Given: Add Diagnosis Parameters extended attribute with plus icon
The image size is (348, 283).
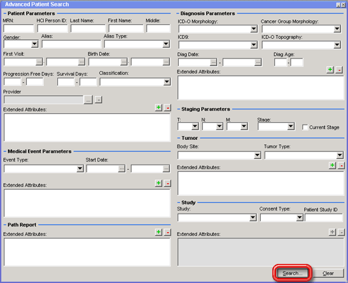Looking at the screenshot, I should pos(330,70).
